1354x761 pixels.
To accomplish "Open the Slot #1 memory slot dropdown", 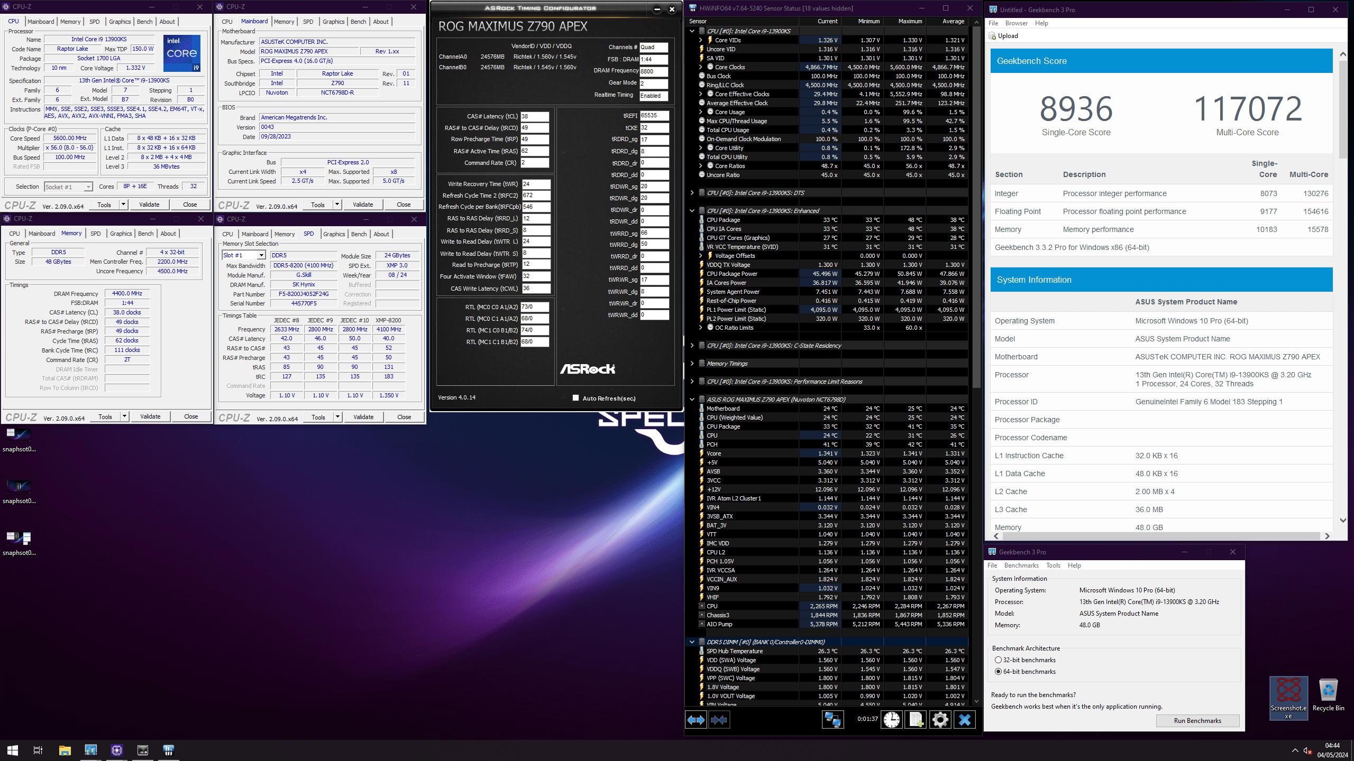I will pos(243,255).
